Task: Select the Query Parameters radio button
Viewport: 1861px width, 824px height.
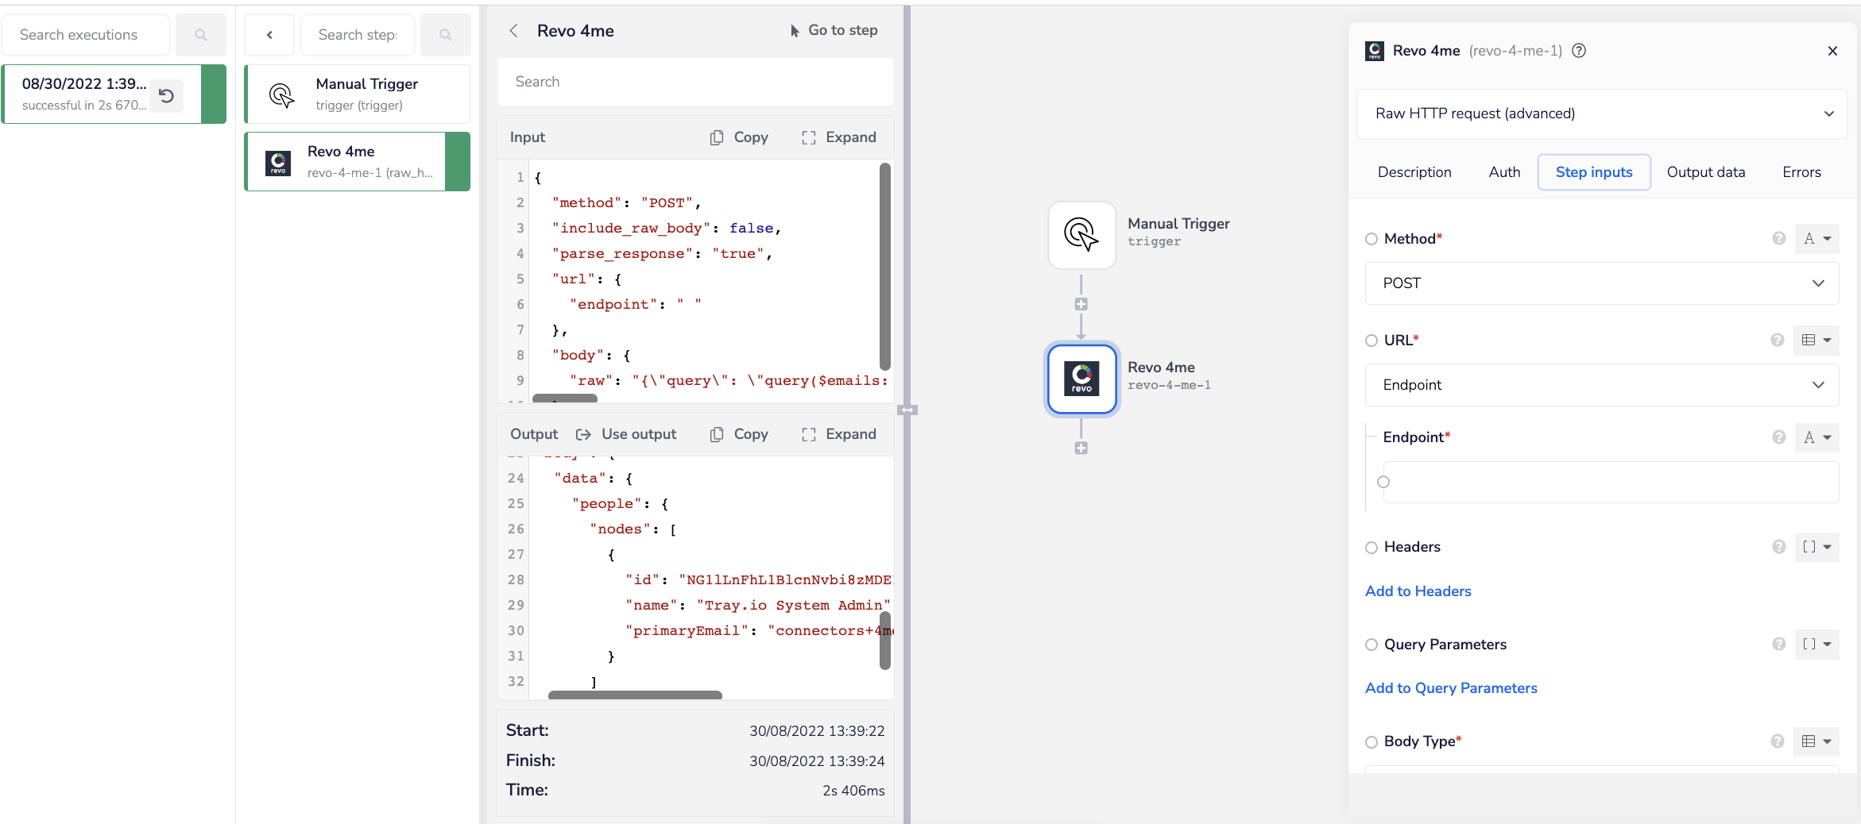Action: click(1372, 645)
